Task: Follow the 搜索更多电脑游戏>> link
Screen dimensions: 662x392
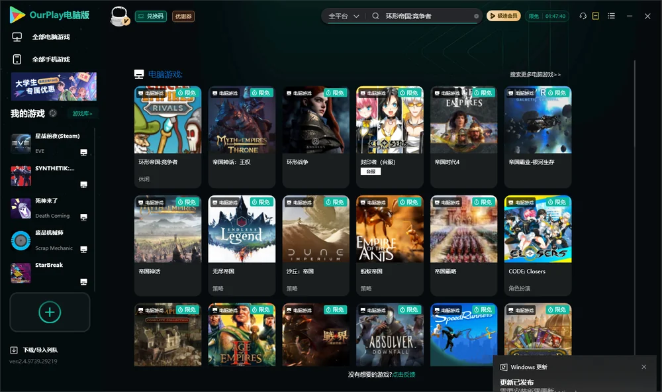Action: click(x=535, y=74)
